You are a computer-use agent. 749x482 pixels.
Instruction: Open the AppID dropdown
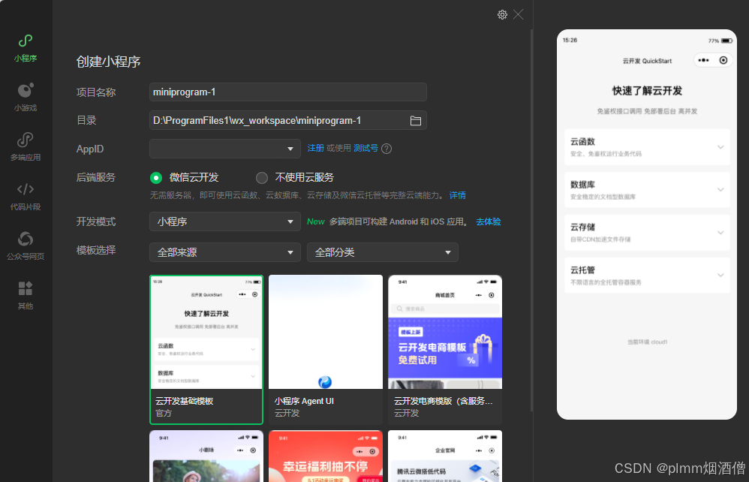225,149
